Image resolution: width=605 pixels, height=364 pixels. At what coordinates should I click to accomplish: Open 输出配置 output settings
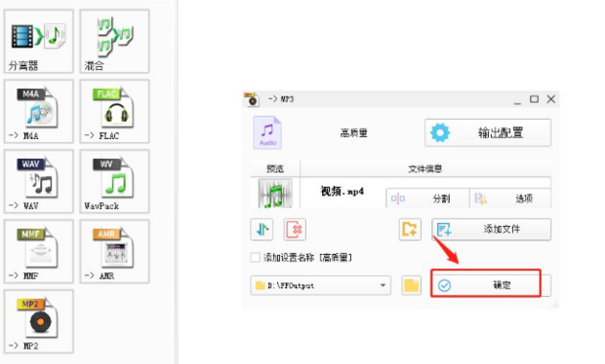pyautogui.click(x=488, y=132)
